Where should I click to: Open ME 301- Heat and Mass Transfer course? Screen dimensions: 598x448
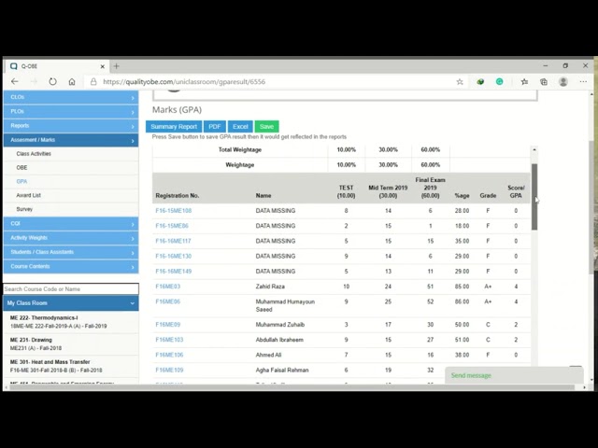(x=71, y=366)
